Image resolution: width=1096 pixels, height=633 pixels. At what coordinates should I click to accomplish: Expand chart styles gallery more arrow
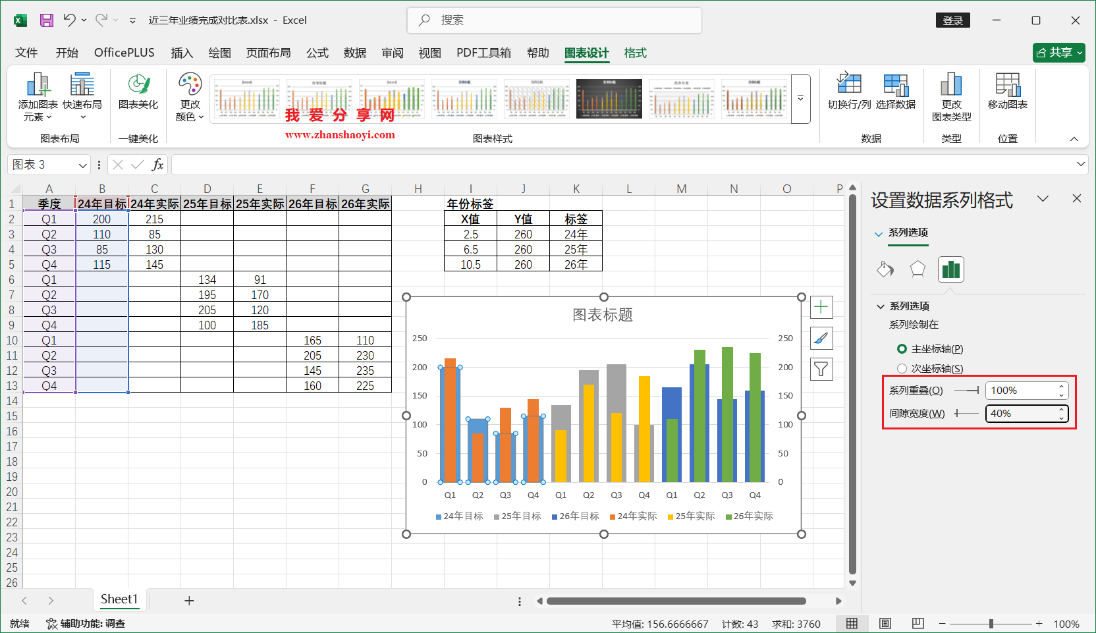801,99
